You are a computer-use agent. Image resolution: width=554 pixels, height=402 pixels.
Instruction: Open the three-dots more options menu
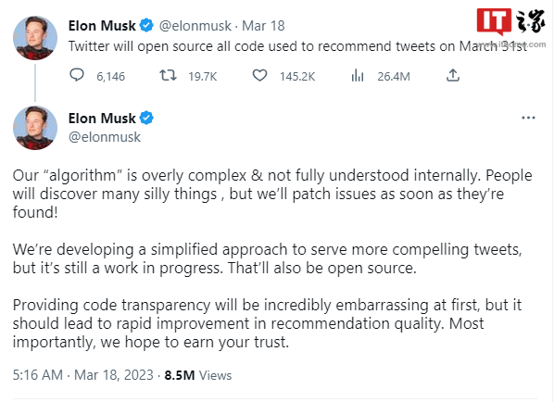pyautogui.click(x=528, y=118)
